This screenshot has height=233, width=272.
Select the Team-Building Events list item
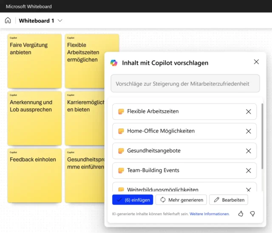click(178, 170)
